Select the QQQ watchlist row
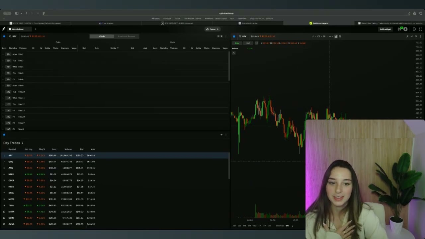 pos(115,162)
